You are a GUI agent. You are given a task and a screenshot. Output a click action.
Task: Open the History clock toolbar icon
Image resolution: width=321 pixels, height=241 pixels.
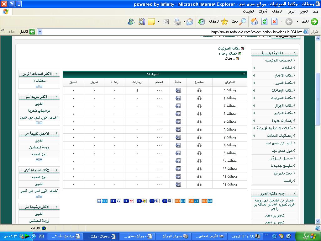pos(201,22)
